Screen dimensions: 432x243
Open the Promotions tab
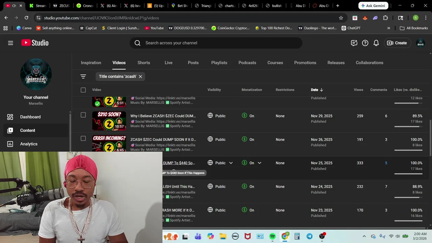coord(305,63)
